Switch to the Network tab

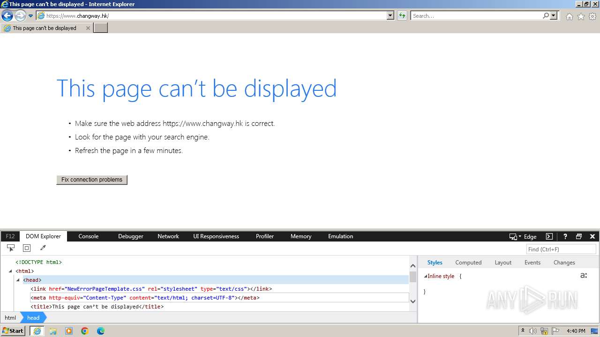[168, 236]
